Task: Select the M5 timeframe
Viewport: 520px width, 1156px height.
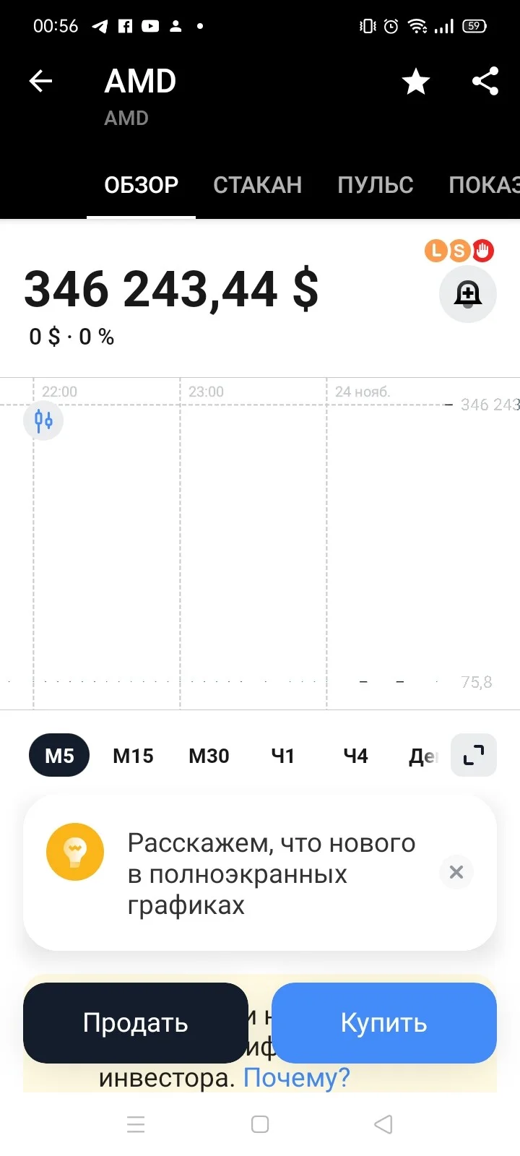Action: 59,756
